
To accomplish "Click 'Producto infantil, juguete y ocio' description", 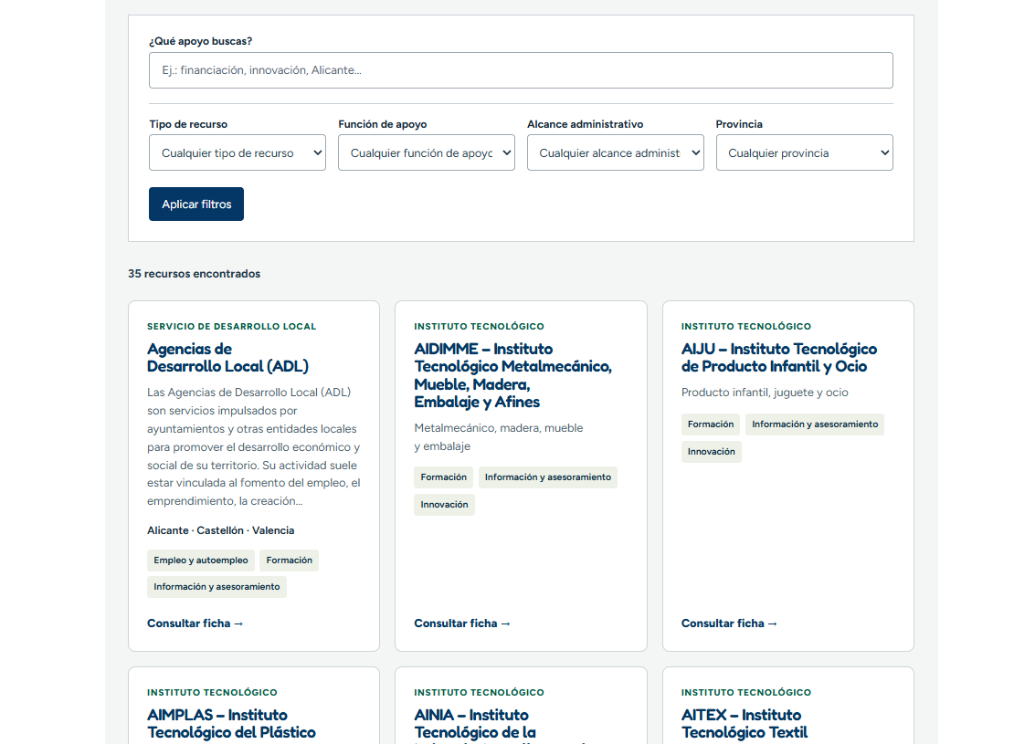I will 765,393.
